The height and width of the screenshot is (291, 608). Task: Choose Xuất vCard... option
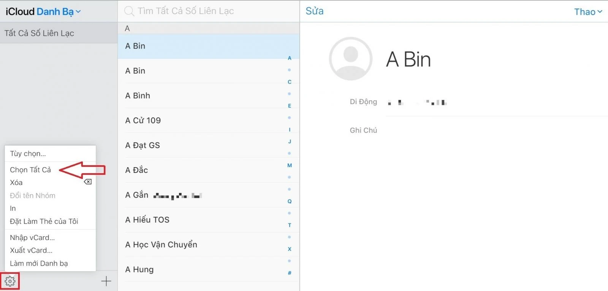[x=31, y=250]
